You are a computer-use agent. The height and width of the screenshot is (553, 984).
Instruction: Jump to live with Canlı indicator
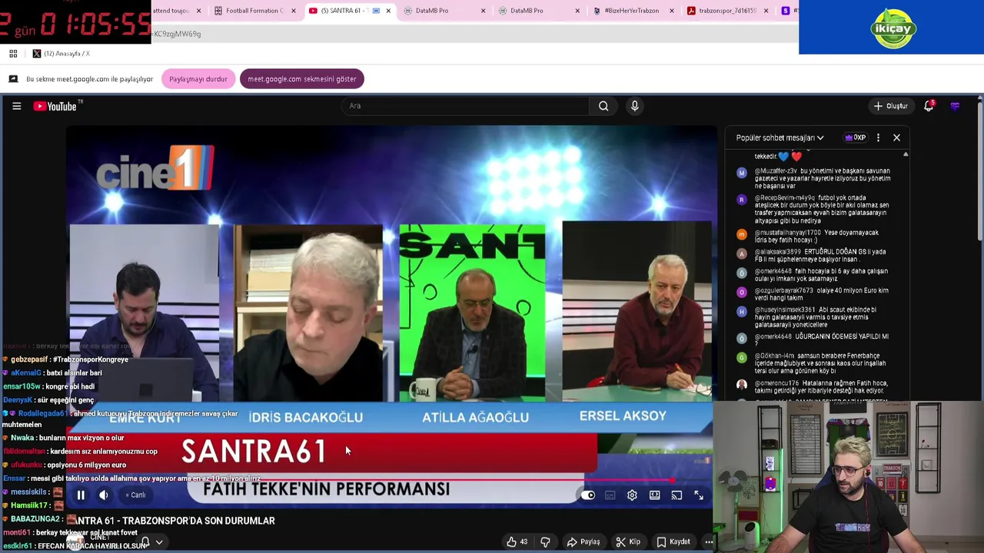pyautogui.click(x=136, y=495)
